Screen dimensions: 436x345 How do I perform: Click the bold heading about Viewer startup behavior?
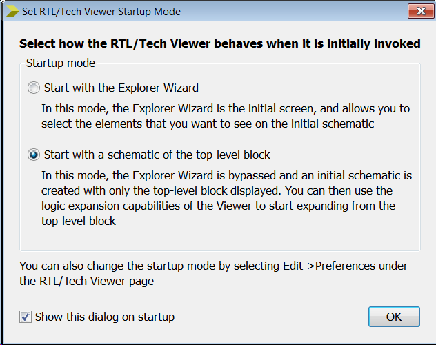tap(219, 44)
